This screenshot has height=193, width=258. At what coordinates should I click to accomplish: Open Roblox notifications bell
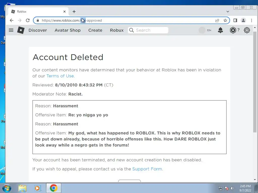[220, 30]
